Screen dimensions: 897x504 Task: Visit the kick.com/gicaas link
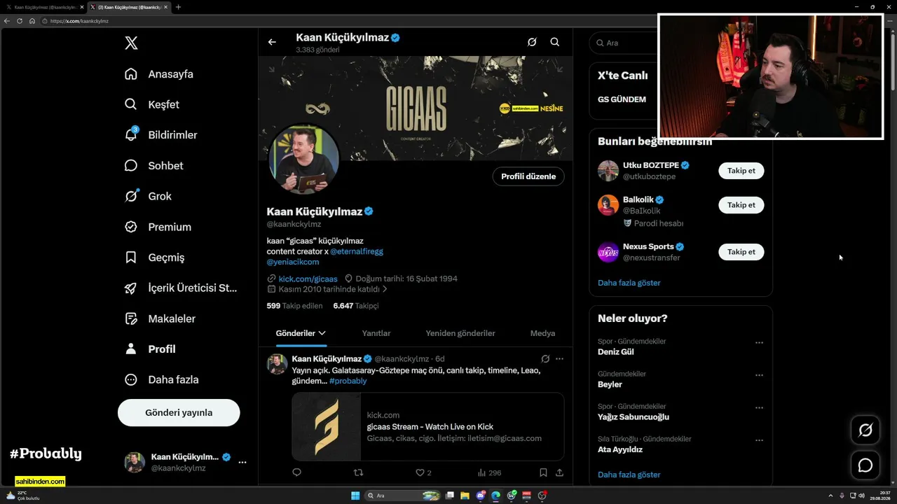click(x=308, y=279)
